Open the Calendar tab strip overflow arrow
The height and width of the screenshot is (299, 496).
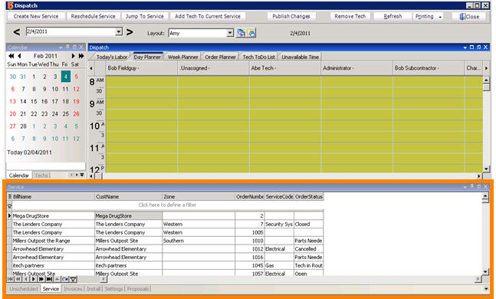pos(82,175)
